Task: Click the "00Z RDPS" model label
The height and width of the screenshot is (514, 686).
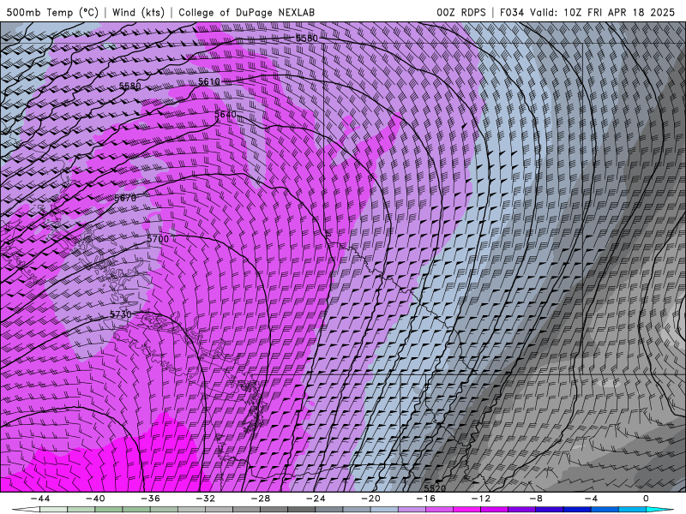Action: point(460,12)
